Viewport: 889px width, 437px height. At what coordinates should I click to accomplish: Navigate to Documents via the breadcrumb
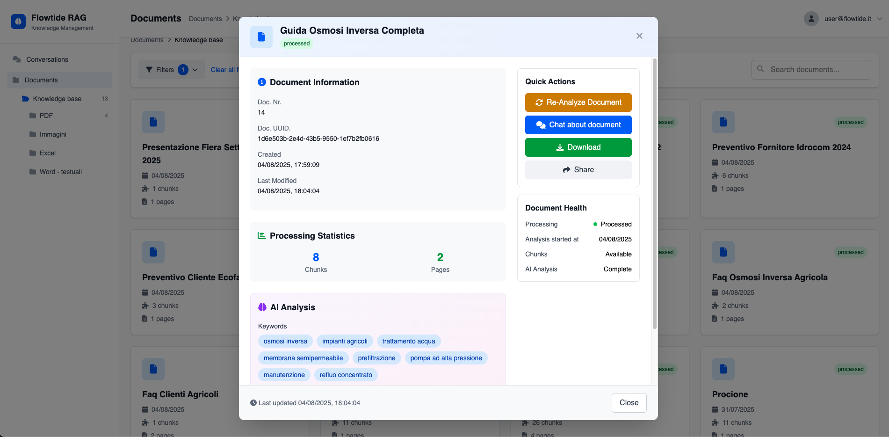[147, 40]
